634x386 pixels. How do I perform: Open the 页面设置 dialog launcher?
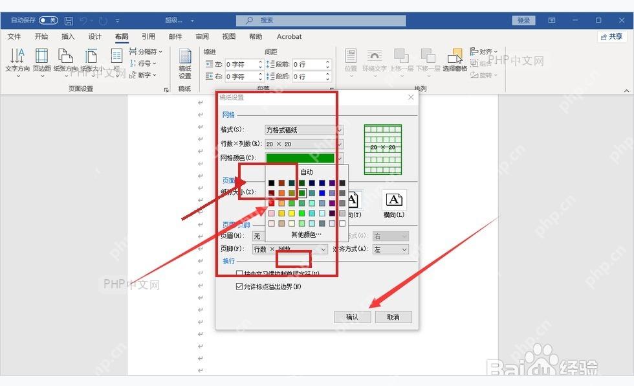pyautogui.click(x=166, y=90)
